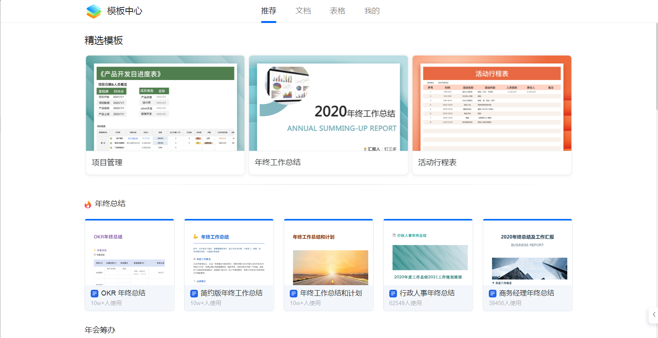
Task: Open the 行政人事年终总结 template preview
Action: 428,253
